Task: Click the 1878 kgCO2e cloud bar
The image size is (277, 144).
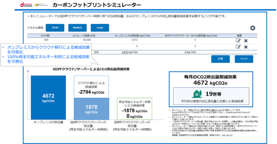Action: [92, 109]
